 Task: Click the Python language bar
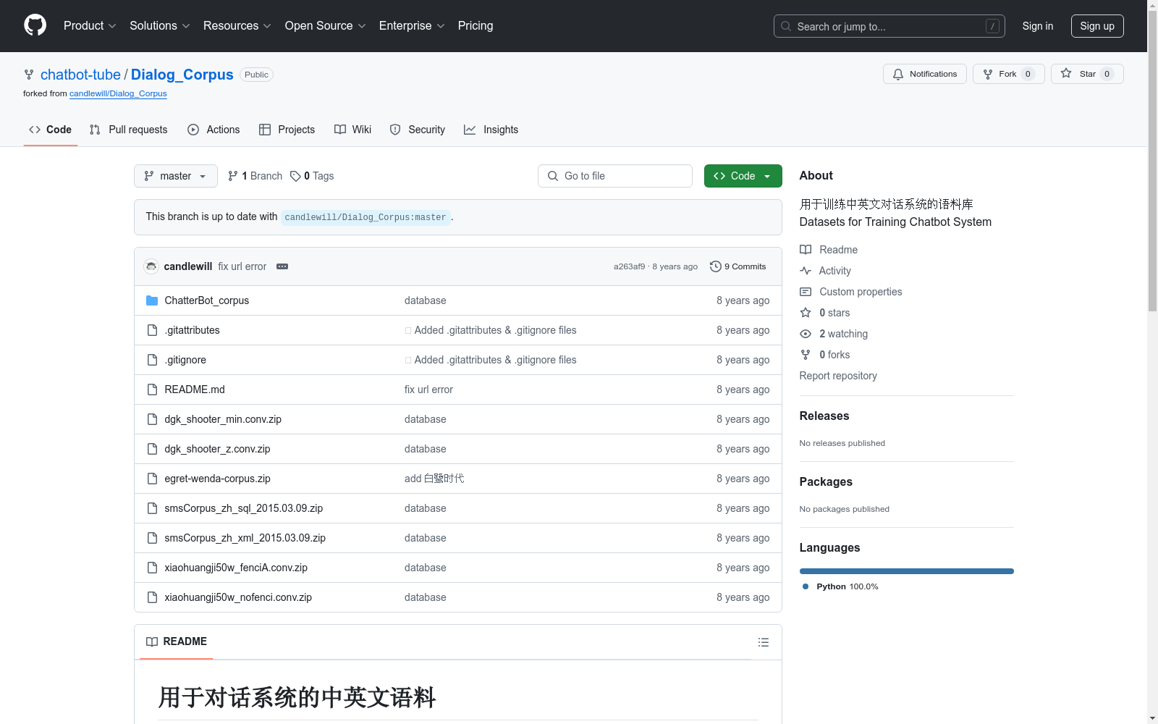[907, 571]
